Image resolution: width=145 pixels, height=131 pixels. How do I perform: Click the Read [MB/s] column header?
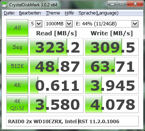pyautogui.click(x=57, y=33)
